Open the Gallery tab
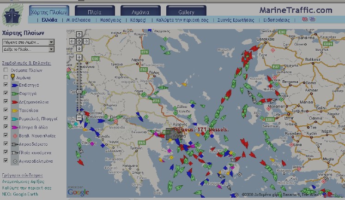 pos(186,11)
